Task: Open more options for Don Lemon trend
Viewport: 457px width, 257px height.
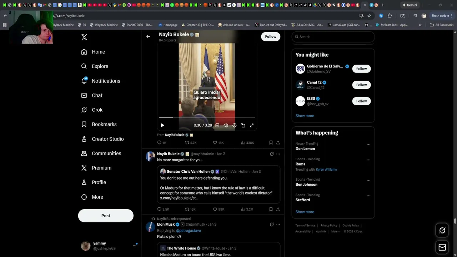Action: [x=368, y=145]
